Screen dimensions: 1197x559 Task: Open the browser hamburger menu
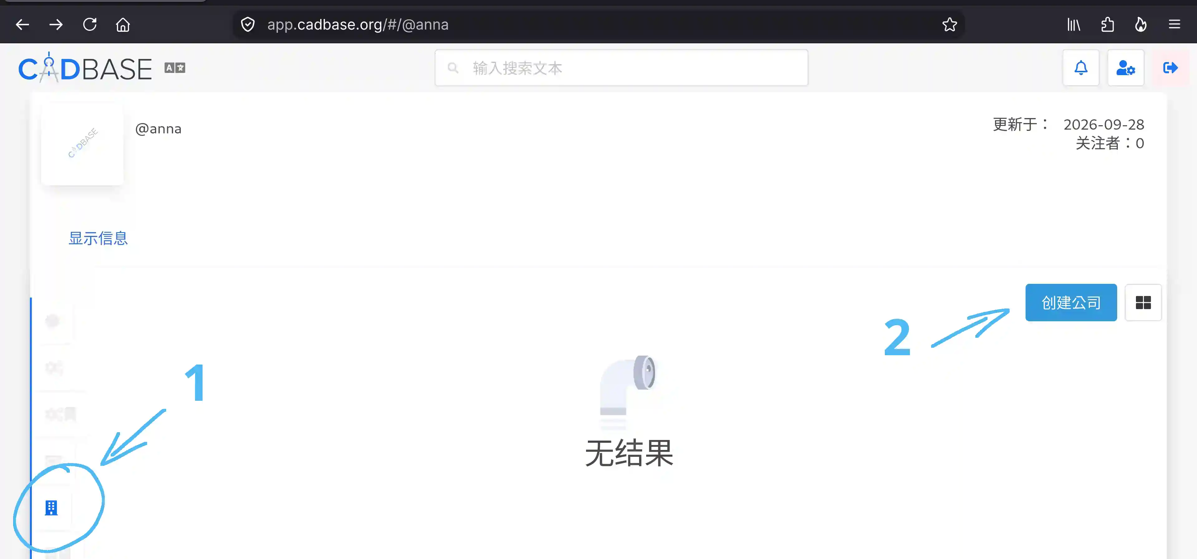(x=1175, y=24)
